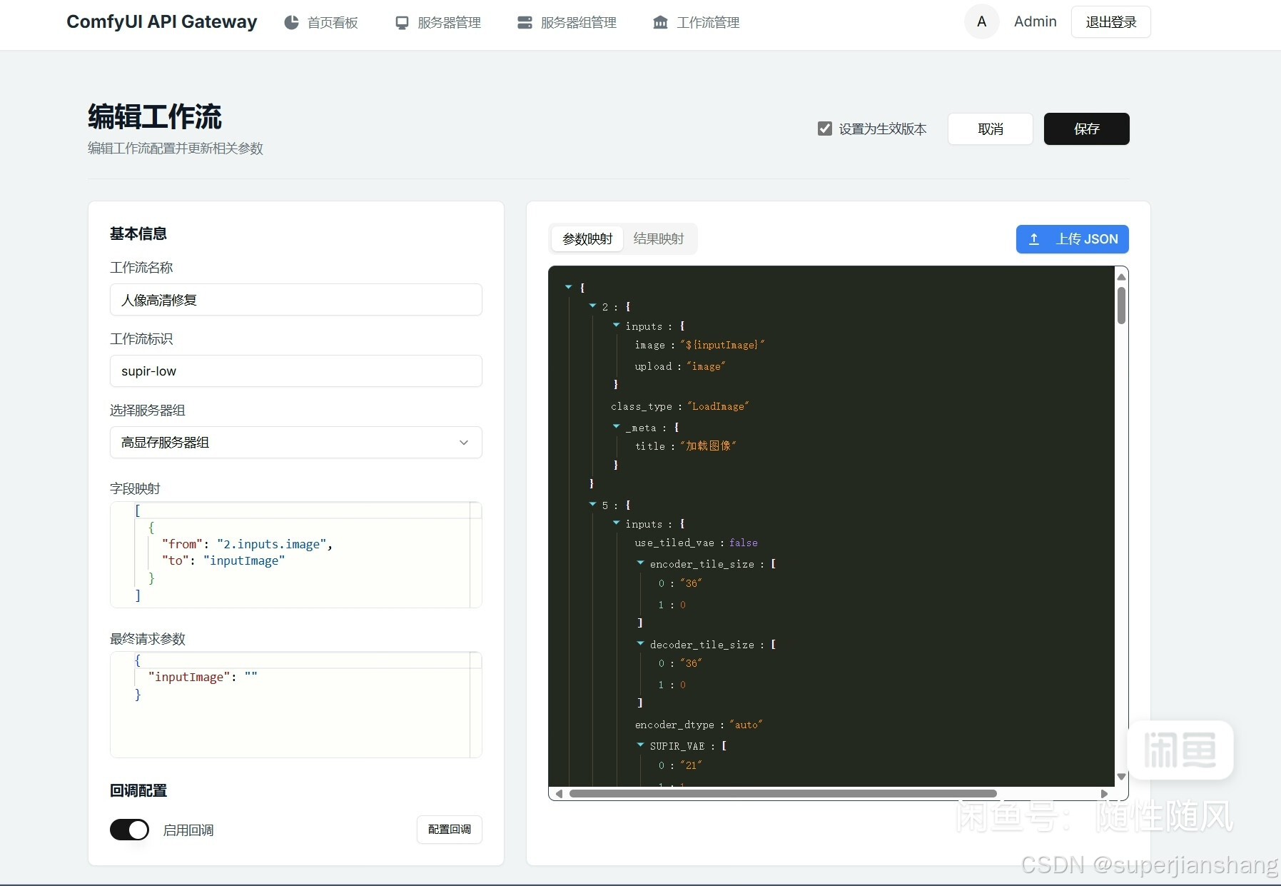Collapse the encoder_tile_size array
The height and width of the screenshot is (886, 1281).
click(640, 563)
